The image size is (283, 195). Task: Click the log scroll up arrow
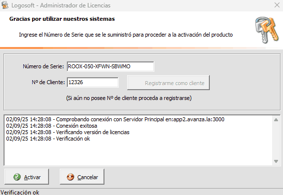[x=276, y=120]
